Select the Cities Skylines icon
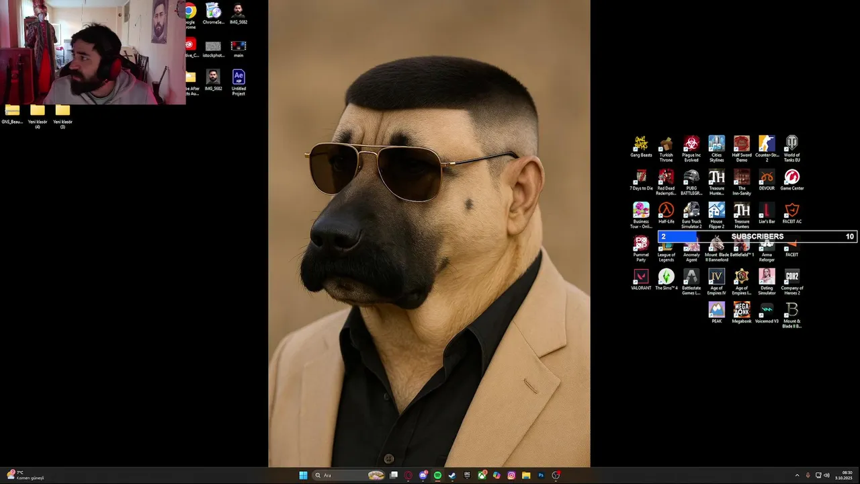Viewport: 860px width, 484px height. coord(716,148)
